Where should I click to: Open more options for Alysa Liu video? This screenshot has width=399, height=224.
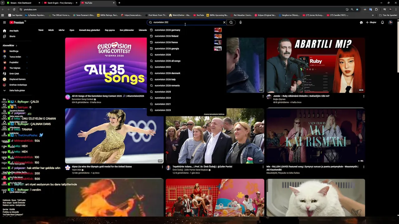pyautogui.click(x=162, y=167)
